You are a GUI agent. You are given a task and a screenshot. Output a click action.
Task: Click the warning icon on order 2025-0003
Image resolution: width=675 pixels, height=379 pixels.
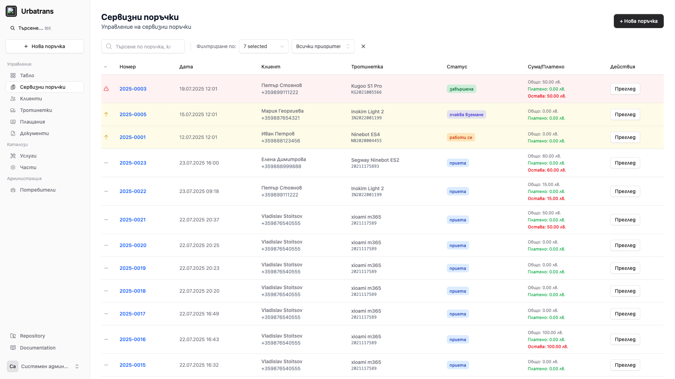pos(107,89)
